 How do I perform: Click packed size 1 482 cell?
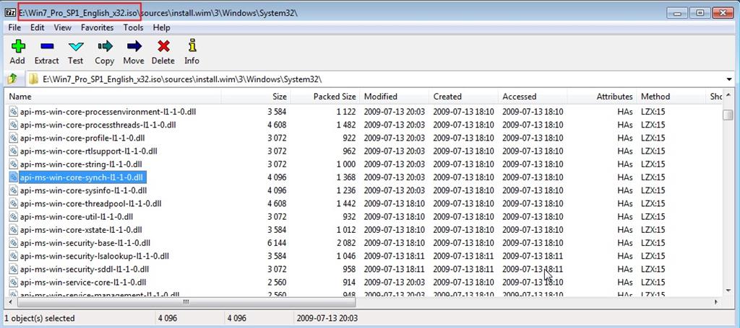[x=345, y=125]
